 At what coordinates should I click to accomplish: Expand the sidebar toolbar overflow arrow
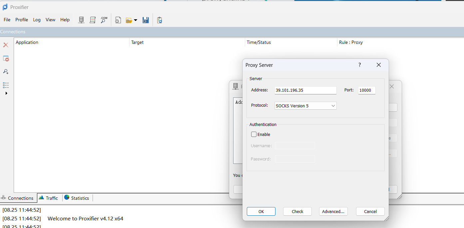[6, 93]
